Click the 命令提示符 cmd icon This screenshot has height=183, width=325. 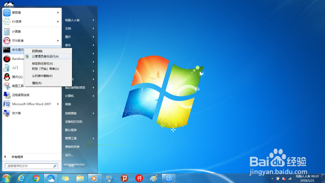coord(7,49)
